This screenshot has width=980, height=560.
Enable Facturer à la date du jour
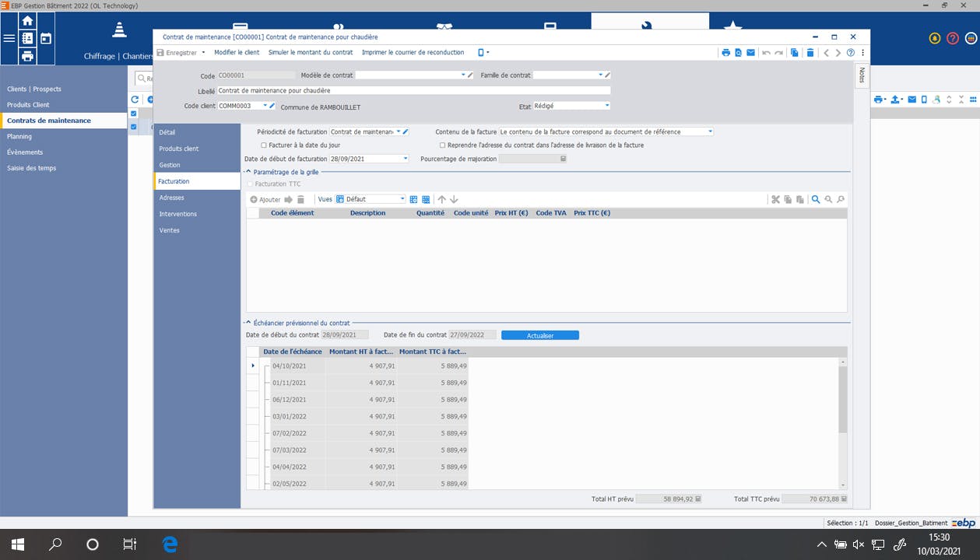[264, 145]
